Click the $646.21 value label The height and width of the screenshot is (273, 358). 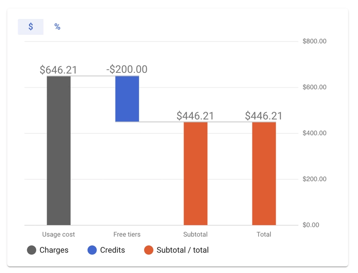click(x=59, y=70)
